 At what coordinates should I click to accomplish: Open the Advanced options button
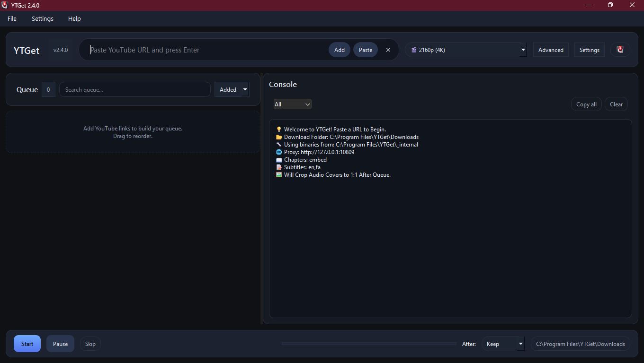coord(551,50)
